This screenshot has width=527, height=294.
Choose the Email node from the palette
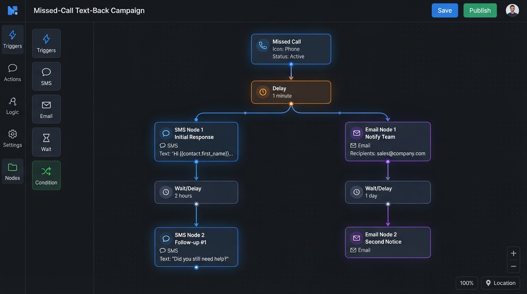(x=46, y=109)
